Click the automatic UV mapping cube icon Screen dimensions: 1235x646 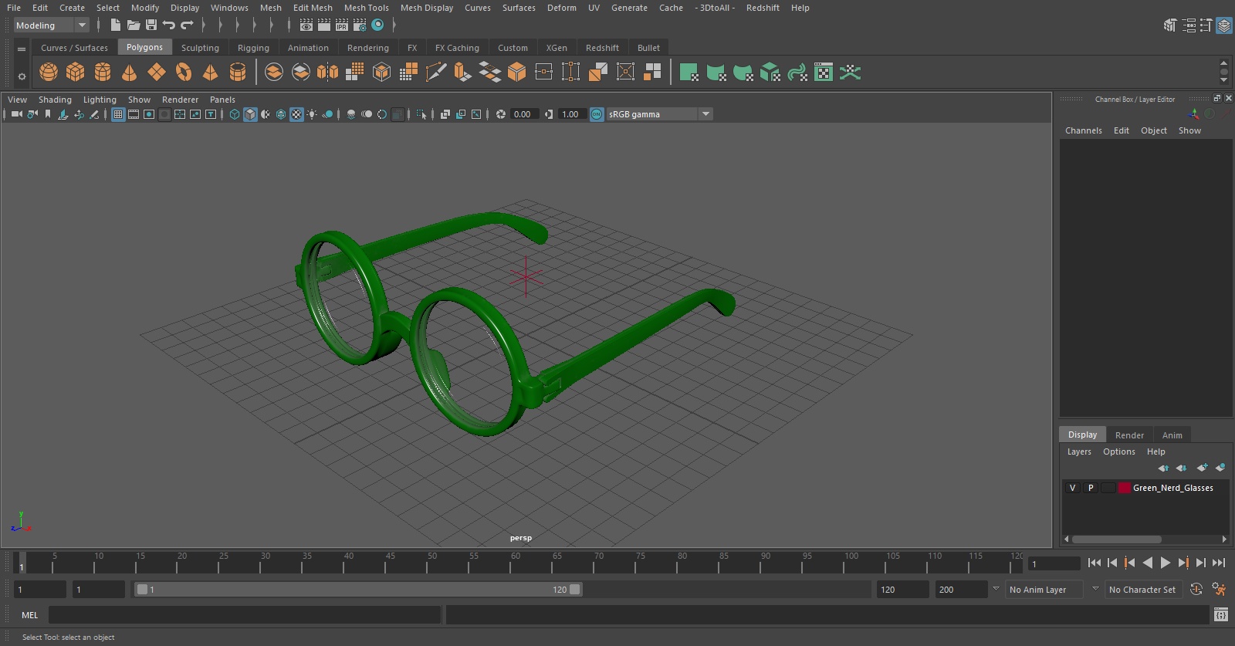(x=770, y=73)
